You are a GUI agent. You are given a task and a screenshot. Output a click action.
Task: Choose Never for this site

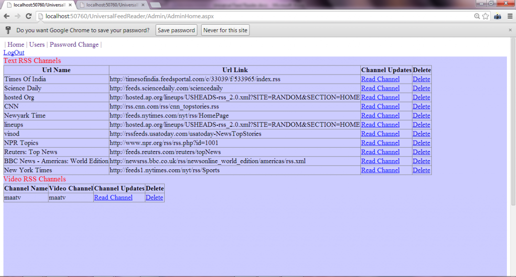(225, 30)
